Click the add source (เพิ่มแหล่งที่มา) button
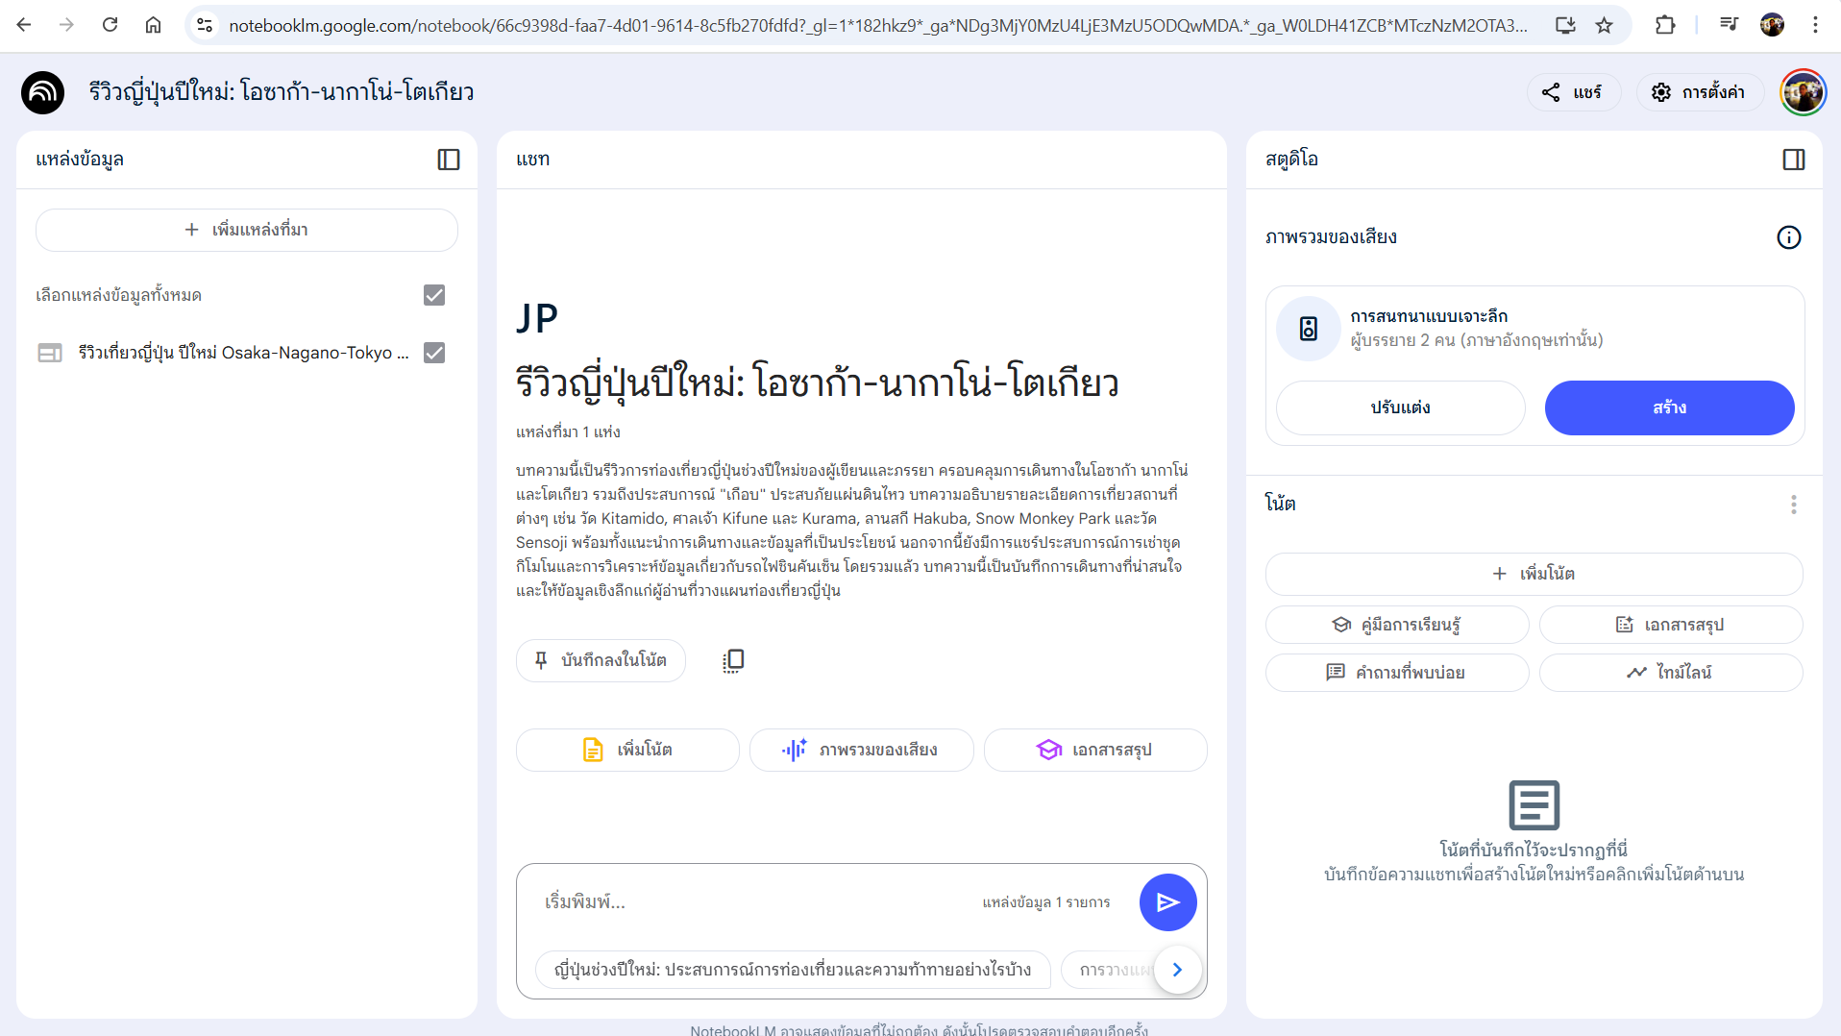 247,230
